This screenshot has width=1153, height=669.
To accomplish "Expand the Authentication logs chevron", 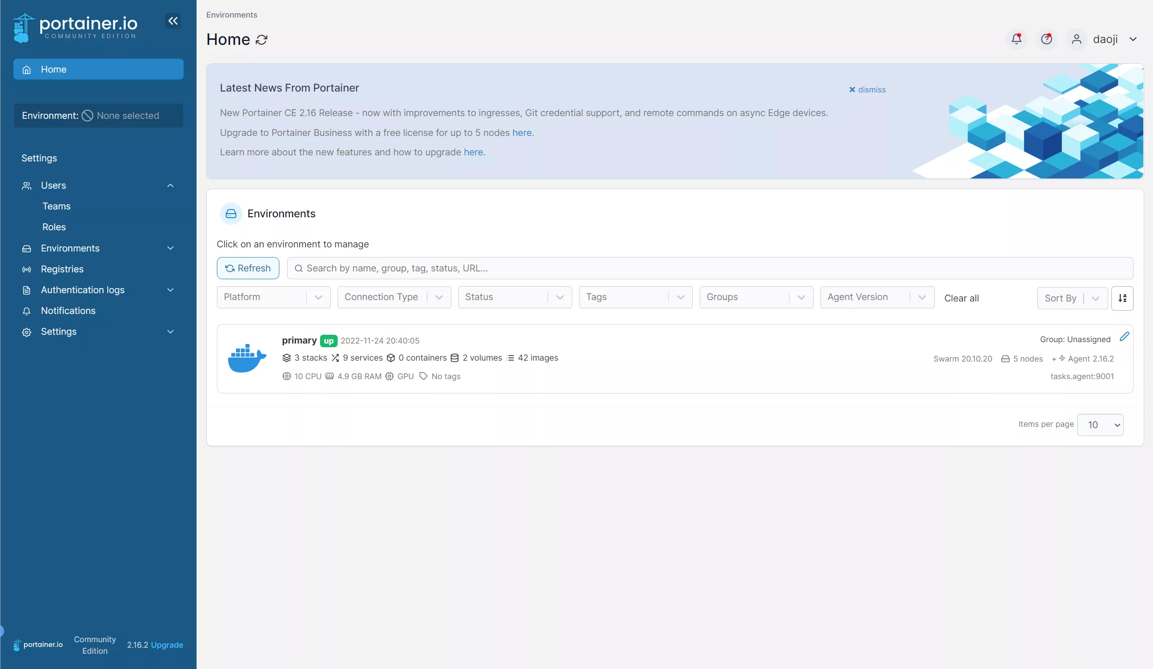I will coord(170,290).
